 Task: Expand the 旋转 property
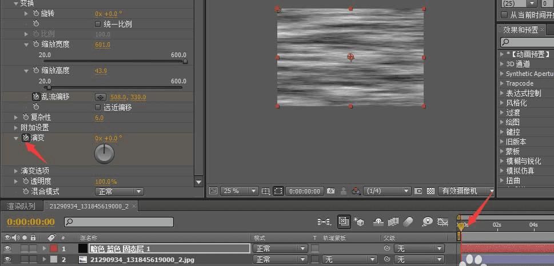(26, 13)
